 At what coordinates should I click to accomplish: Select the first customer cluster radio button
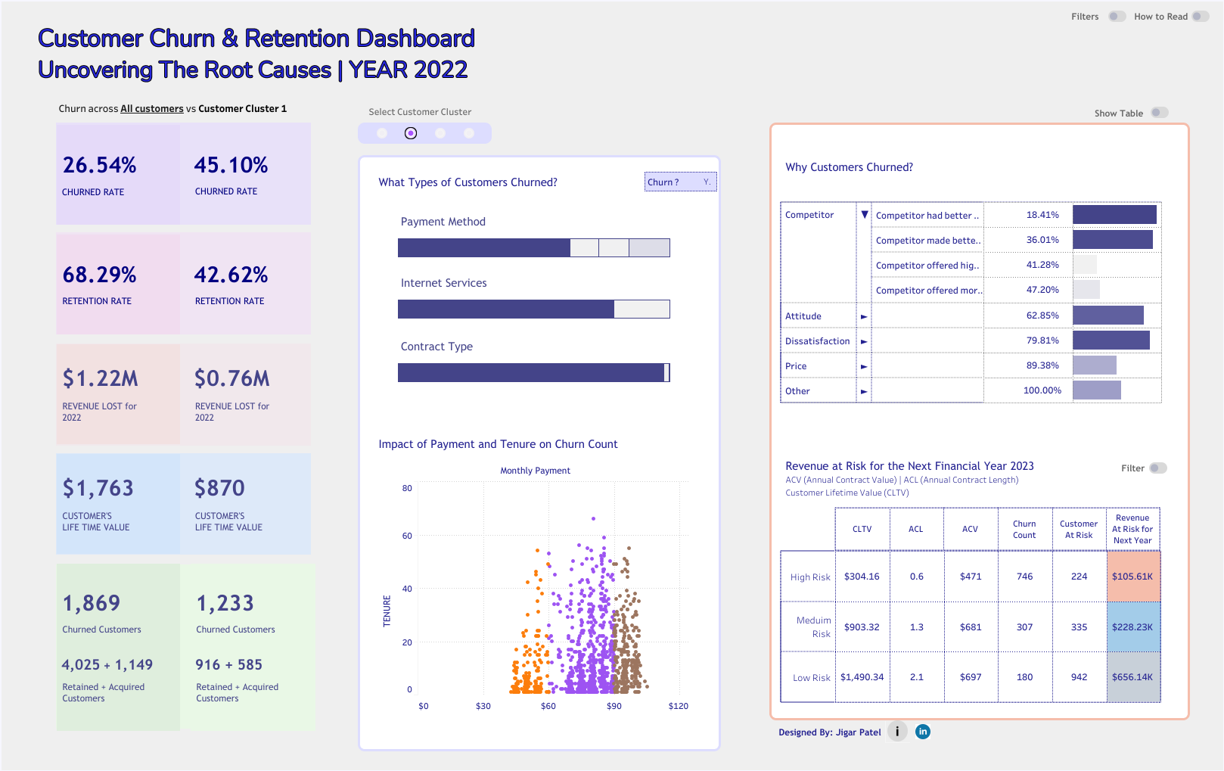[382, 133]
